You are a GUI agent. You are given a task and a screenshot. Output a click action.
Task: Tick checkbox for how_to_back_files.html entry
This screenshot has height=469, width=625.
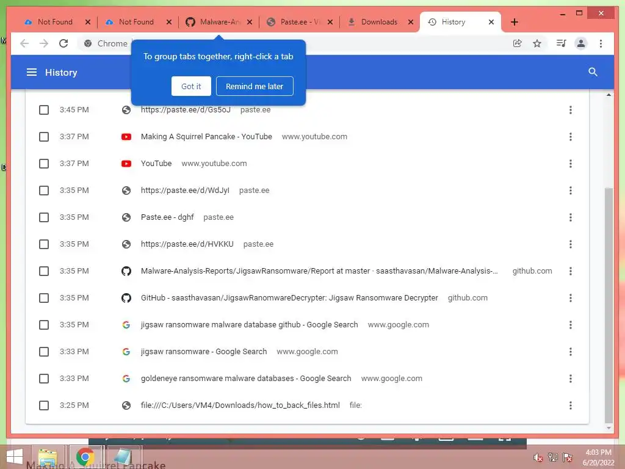(44, 405)
